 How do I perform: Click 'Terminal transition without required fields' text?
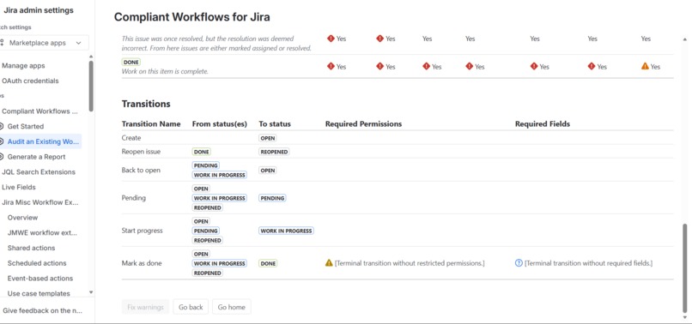click(x=588, y=263)
